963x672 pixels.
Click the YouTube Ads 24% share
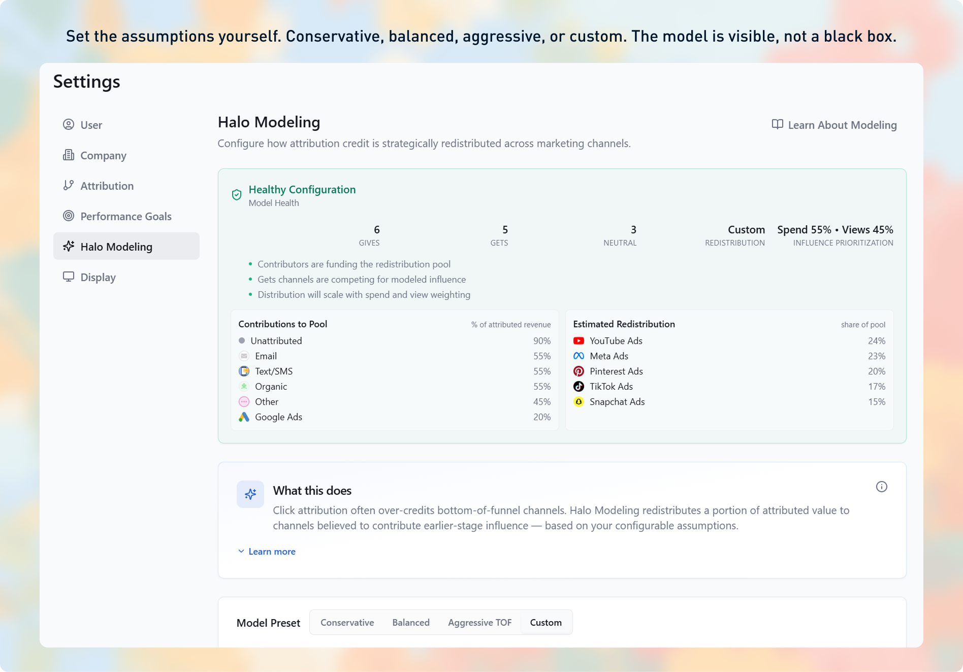[877, 341]
